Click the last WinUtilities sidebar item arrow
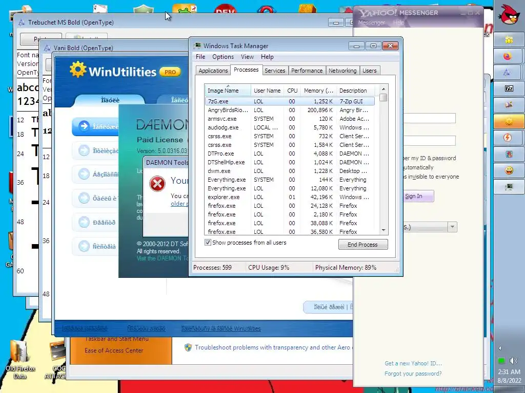The height and width of the screenshot is (393, 525). [84, 246]
